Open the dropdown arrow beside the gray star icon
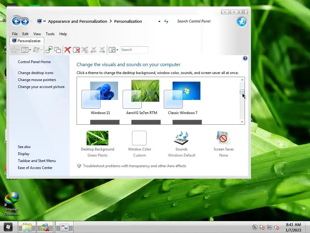Screen dimensions: 310x233 19,50
